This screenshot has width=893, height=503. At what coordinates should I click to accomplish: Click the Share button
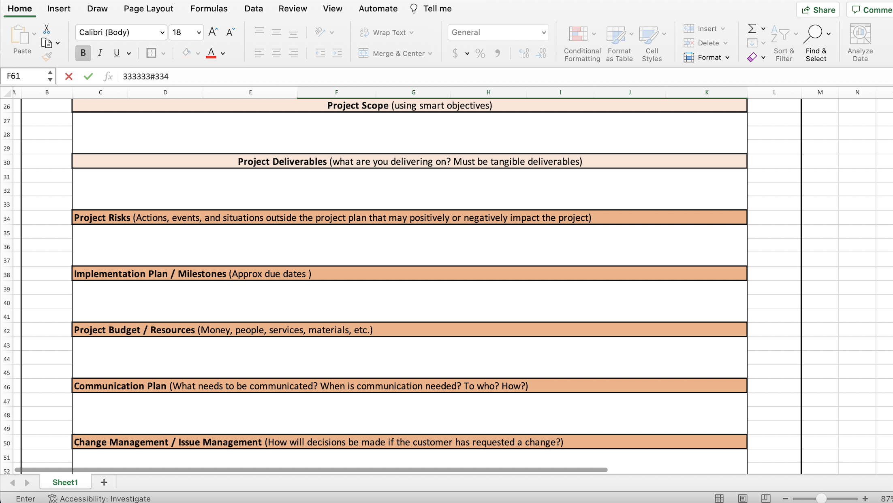click(819, 9)
